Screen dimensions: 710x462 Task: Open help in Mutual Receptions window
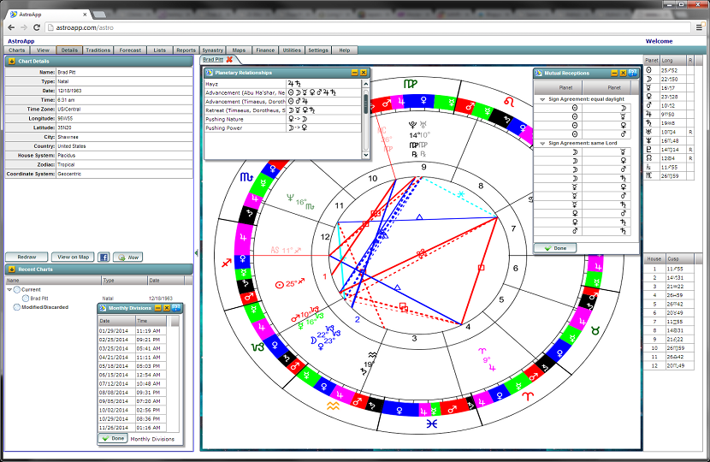coord(632,74)
